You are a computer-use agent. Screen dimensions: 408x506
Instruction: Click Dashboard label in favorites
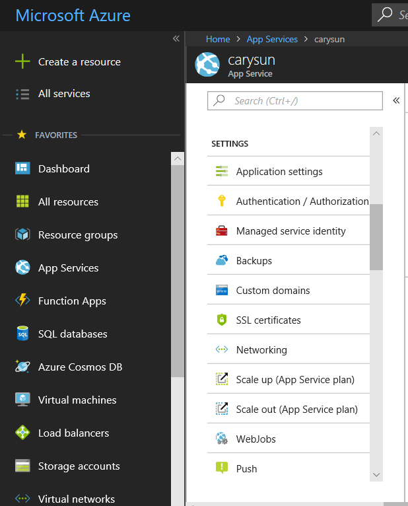click(64, 168)
